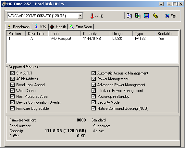Click the floppy disk save icon
185x148 pixels.
pyautogui.click(x=146, y=16)
